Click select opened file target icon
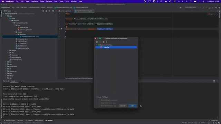This screenshot has height=124, width=221. click(43, 11)
